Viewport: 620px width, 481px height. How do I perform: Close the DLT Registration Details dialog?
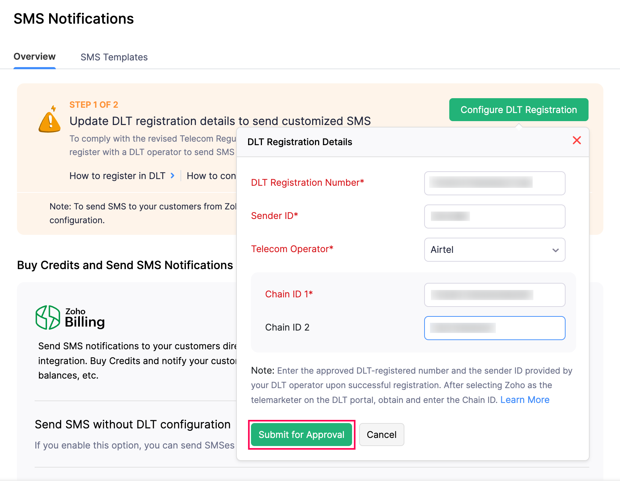pyautogui.click(x=577, y=140)
